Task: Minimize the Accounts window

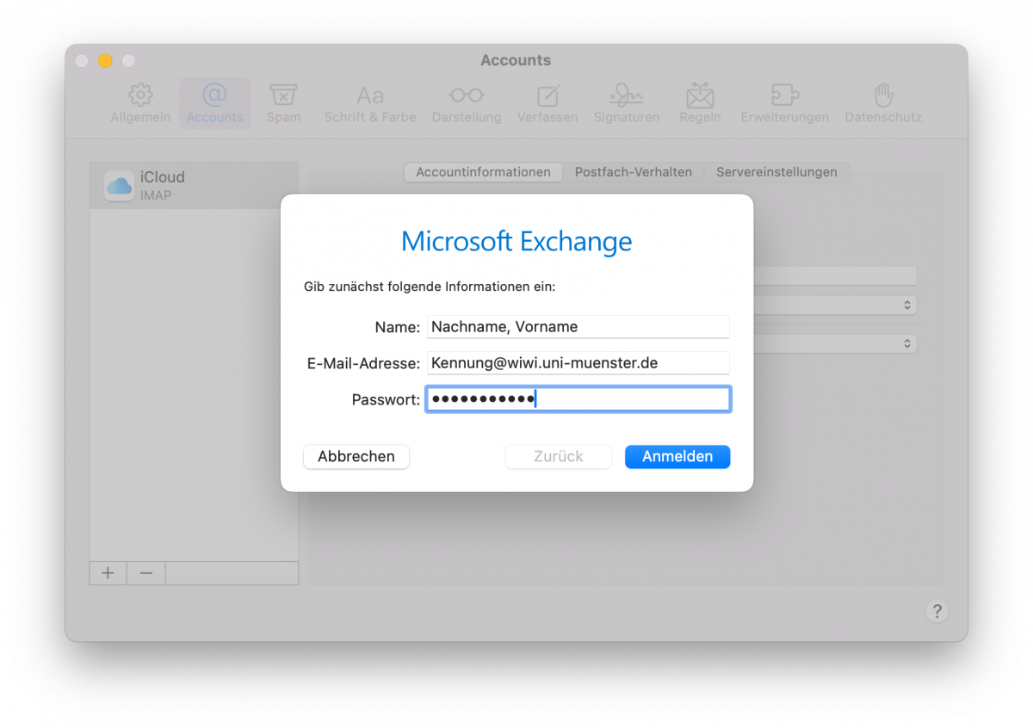Action: click(105, 61)
